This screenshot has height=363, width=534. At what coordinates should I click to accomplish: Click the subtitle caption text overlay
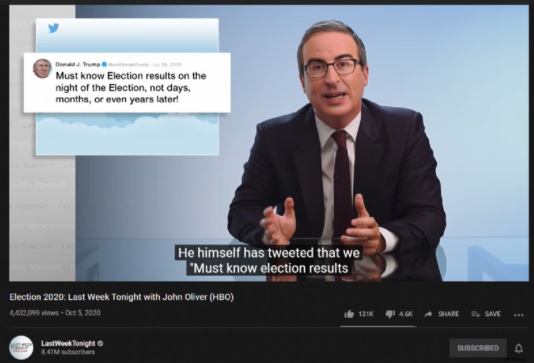point(269,260)
